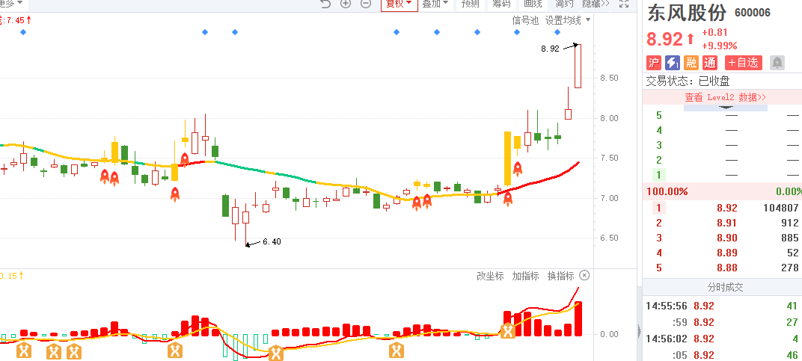Viewport: 802px width, 361px height.
Task: Click the 6.40 low price annotation on chart
Action: coord(272,242)
